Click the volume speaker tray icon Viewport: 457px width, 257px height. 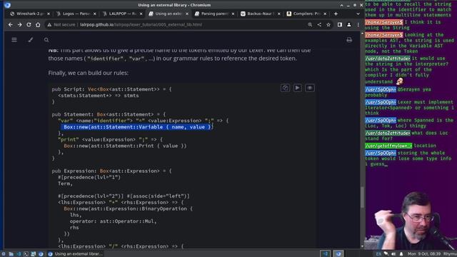(x=393, y=254)
